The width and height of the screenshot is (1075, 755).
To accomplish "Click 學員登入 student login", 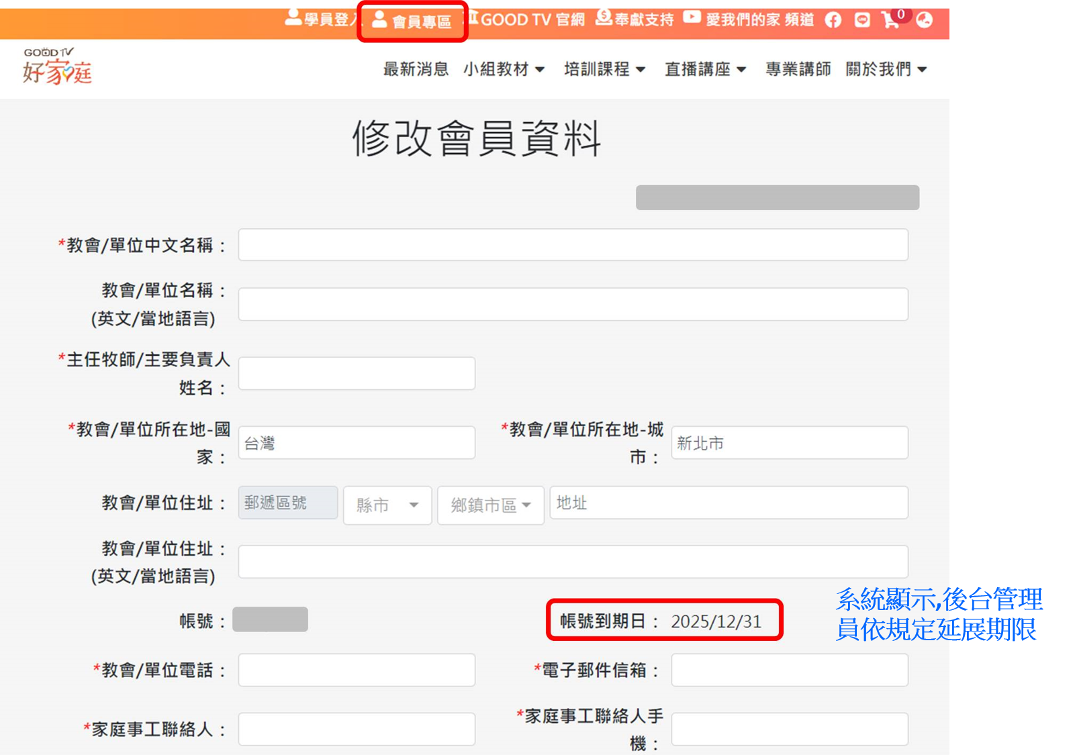I will coord(321,19).
